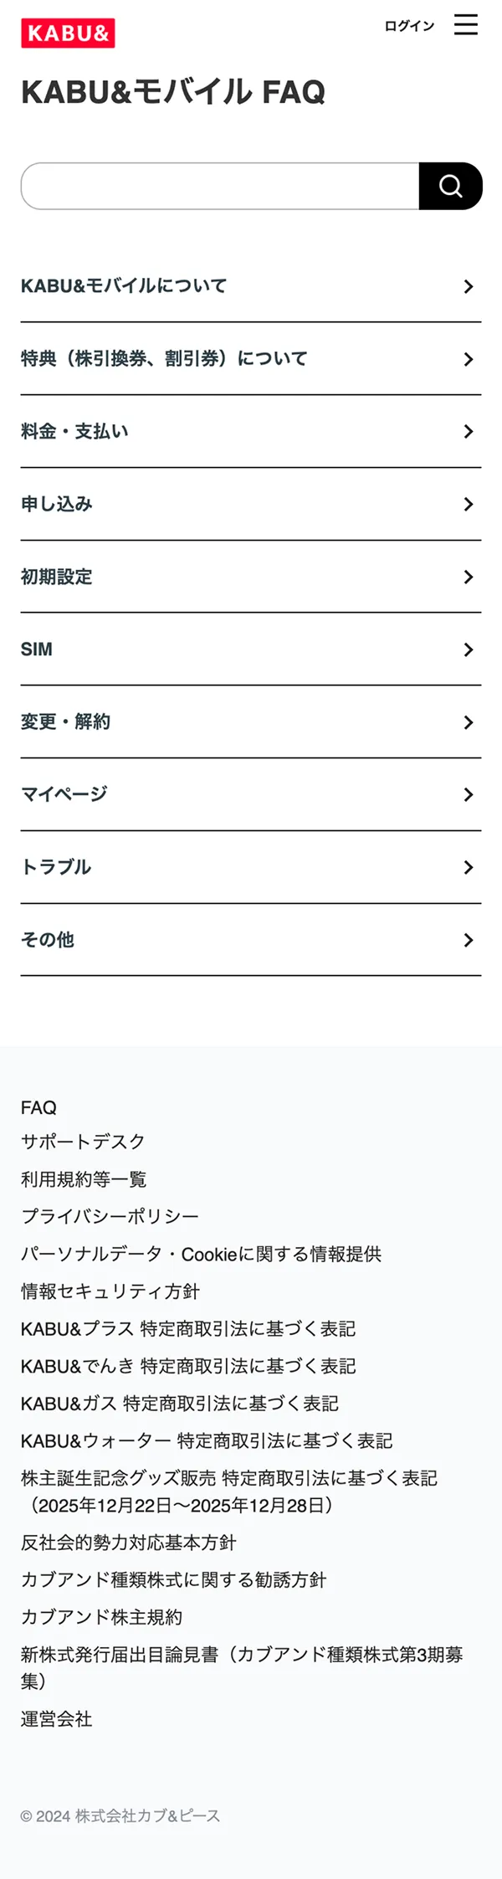Image resolution: width=502 pixels, height=1879 pixels.
Task: Open the hamburger menu
Action: click(466, 25)
